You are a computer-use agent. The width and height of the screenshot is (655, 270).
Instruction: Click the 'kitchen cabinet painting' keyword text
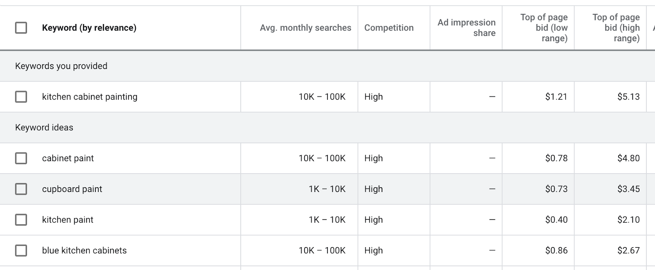(x=90, y=97)
